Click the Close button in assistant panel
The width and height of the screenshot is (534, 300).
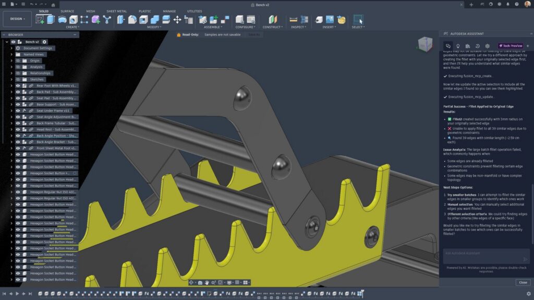pos(522,282)
